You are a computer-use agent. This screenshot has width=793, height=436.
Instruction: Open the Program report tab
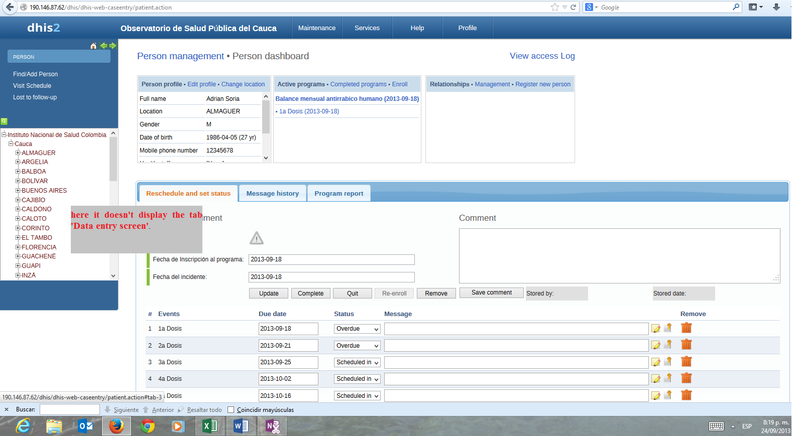point(338,193)
